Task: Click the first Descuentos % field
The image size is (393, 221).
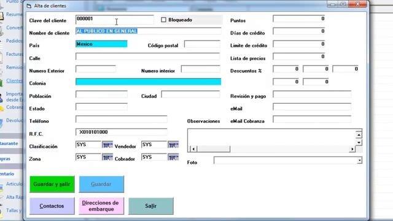Action: click(x=286, y=69)
